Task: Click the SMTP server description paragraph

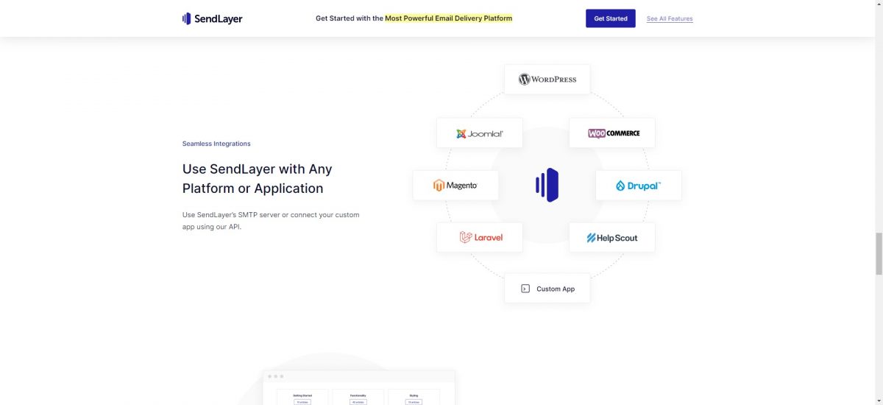Action: [271, 221]
